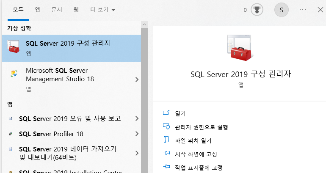The image size is (326, 173).
Task: Select SQL Server 2019 데이터 가져오기 및 내보내기
Action: point(72,153)
